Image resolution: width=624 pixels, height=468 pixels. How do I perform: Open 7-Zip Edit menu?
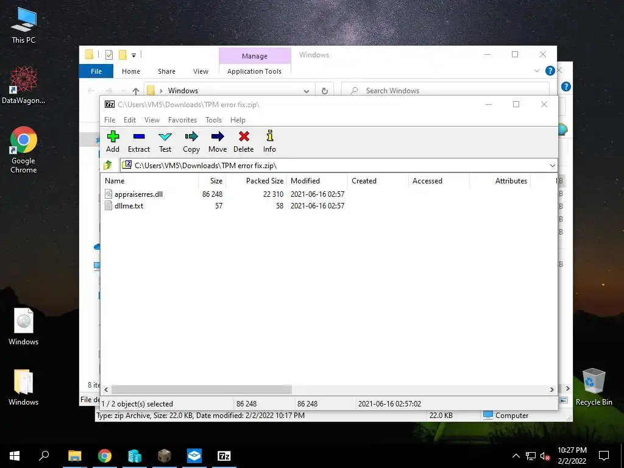[x=130, y=120]
